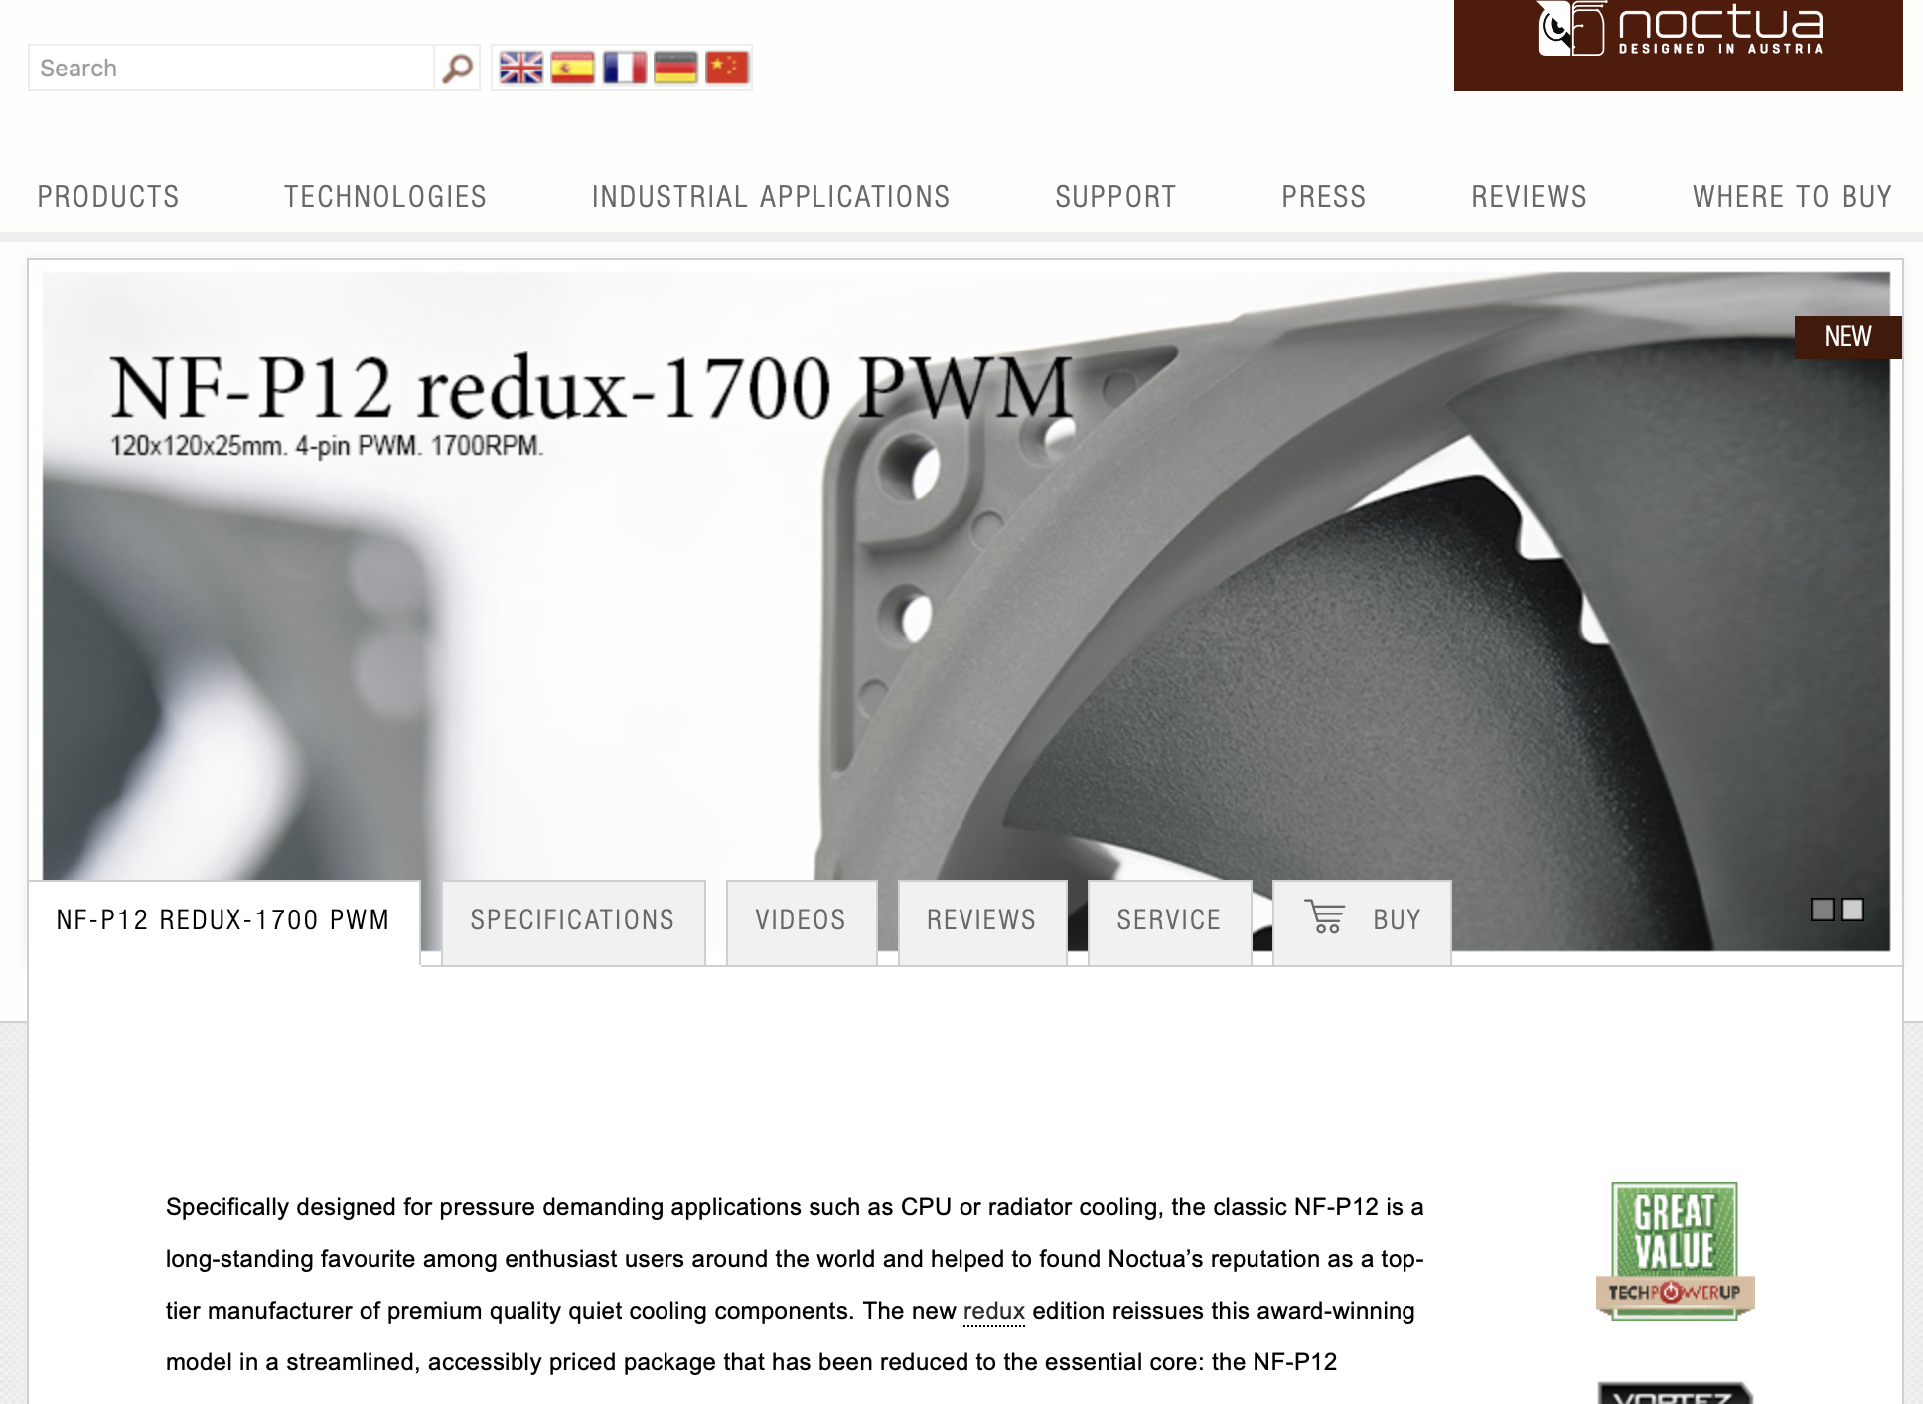Open the Products menu
The width and height of the screenshot is (1923, 1404).
click(108, 197)
